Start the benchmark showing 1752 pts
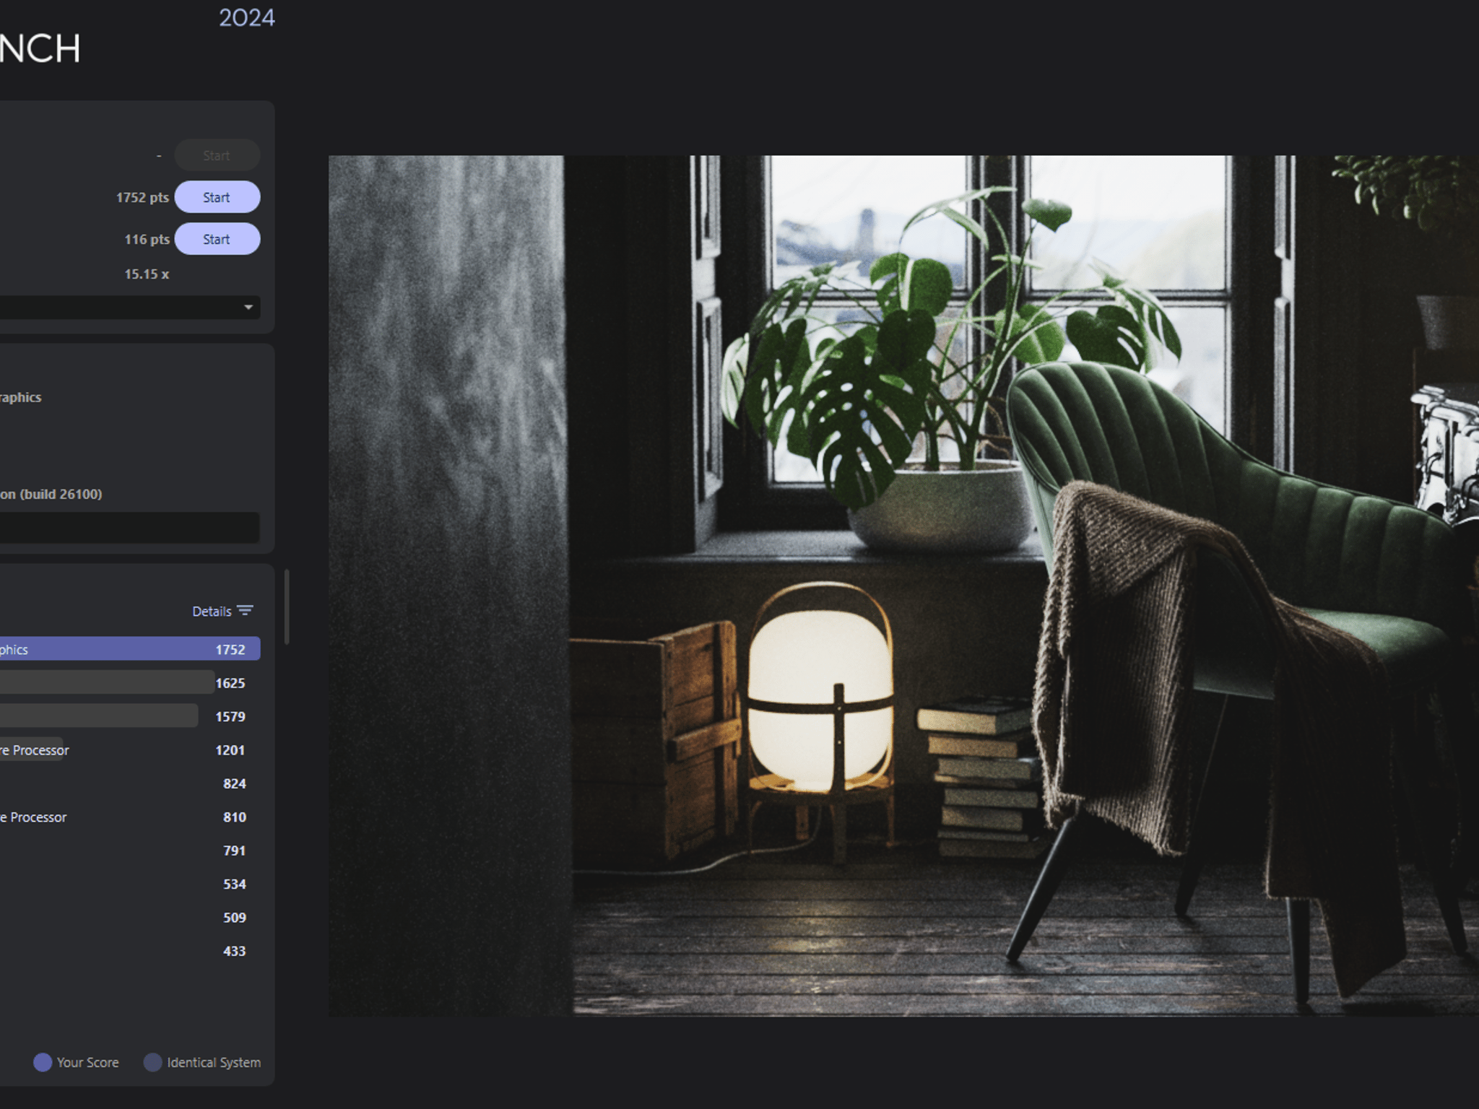Screen dimensions: 1479x1109 click(217, 197)
